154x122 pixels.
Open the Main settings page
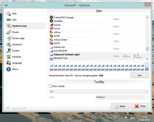[x=25, y=14]
